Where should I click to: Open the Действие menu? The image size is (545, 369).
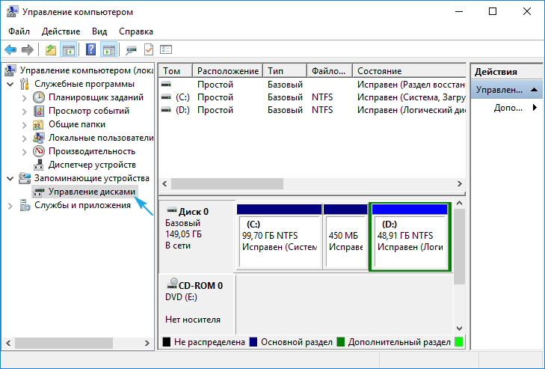pyautogui.click(x=61, y=31)
